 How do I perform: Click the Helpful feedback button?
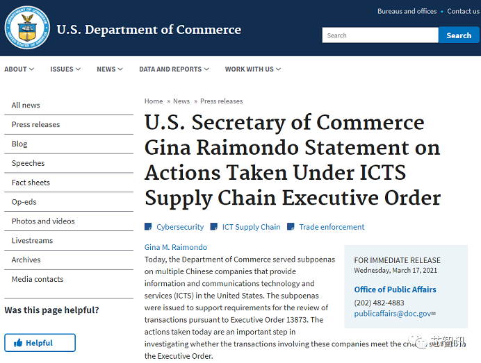point(40,343)
